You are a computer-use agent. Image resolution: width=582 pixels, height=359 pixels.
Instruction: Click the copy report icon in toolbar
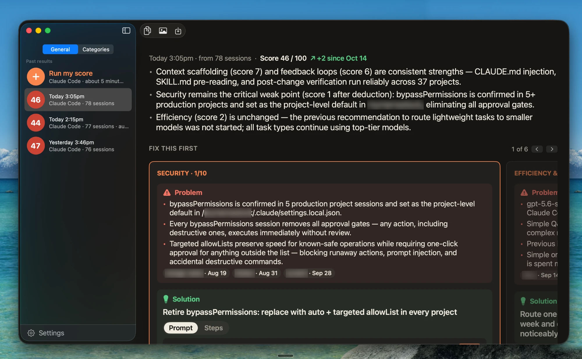tap(148, 30)
